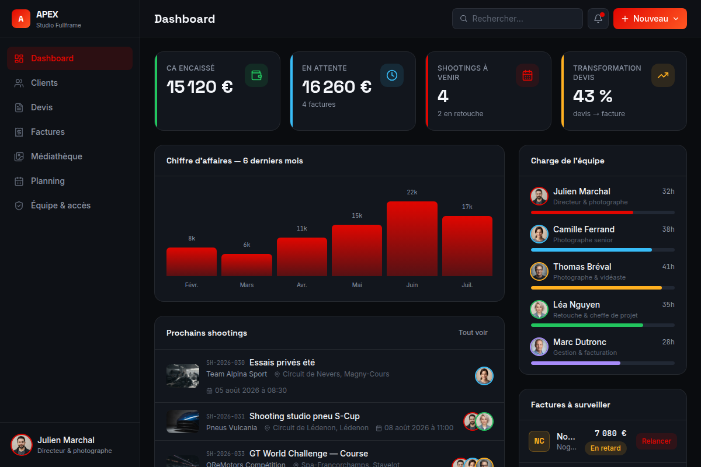Click the Rechercher search field

pyautogui.click(x=518, y=19)
